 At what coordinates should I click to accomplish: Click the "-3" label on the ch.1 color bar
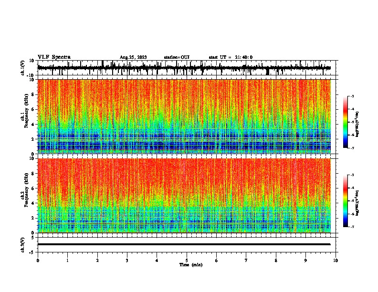coord(352,96)
